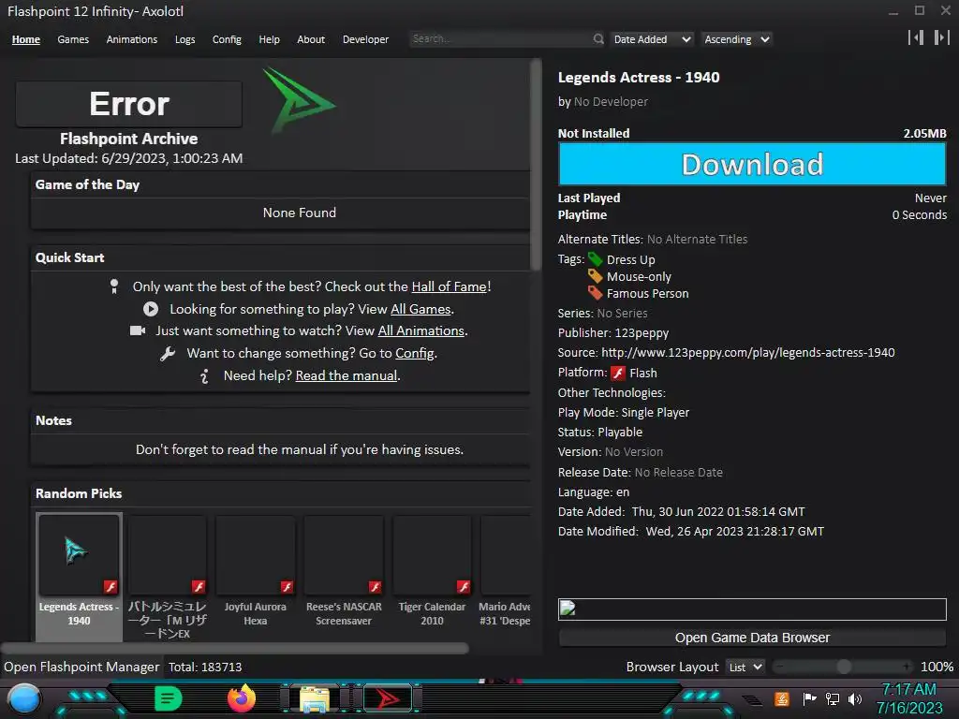Click the Search input field
The height and width of the screenshot is (719, 959).
tap(502, 39)
